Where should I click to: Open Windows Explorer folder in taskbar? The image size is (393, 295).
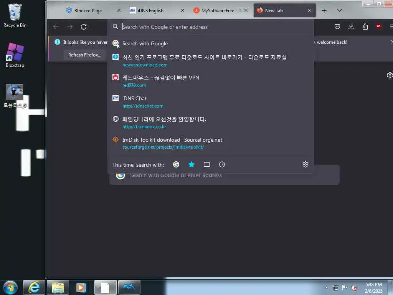click(x=58, y=287)
